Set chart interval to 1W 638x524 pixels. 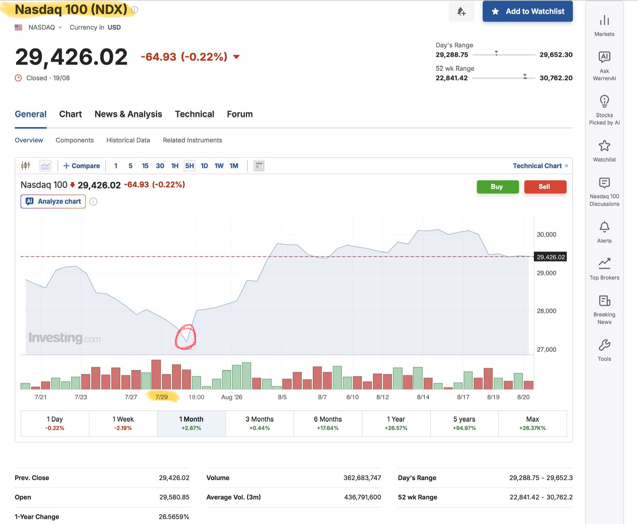[219, 166]
